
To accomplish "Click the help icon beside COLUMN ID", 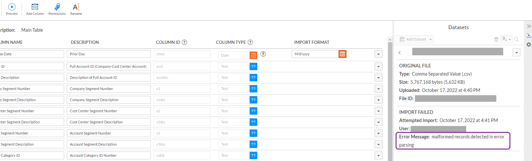I will tap(185, 42).
